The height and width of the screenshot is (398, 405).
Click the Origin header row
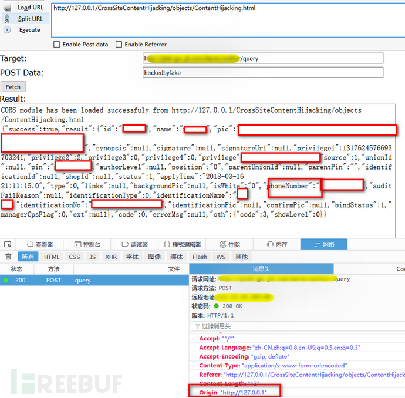tap(297, 392)
